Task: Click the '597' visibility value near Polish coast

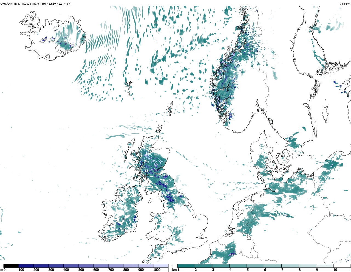Action: pyautogui.click(x=327, y=163)
